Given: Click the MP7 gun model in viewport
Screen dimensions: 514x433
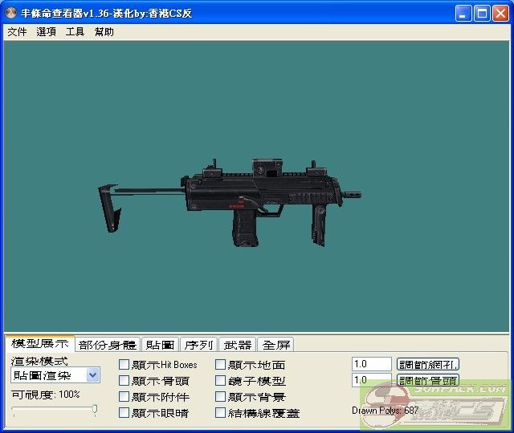Looking at the screenshot, I should [230, 202].
